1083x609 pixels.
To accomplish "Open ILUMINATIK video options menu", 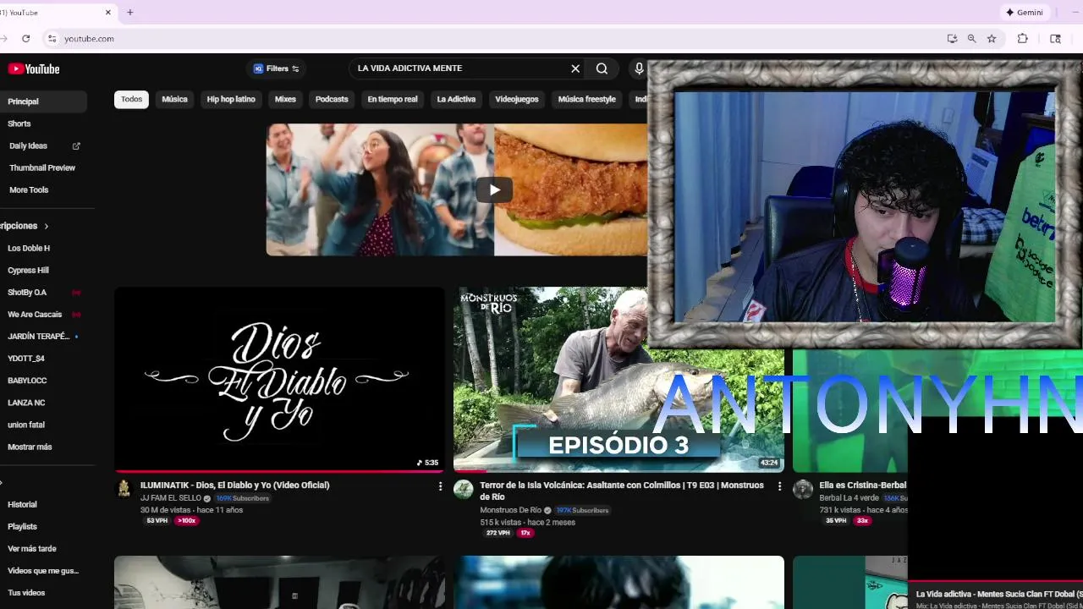I will tap(440, 486).
